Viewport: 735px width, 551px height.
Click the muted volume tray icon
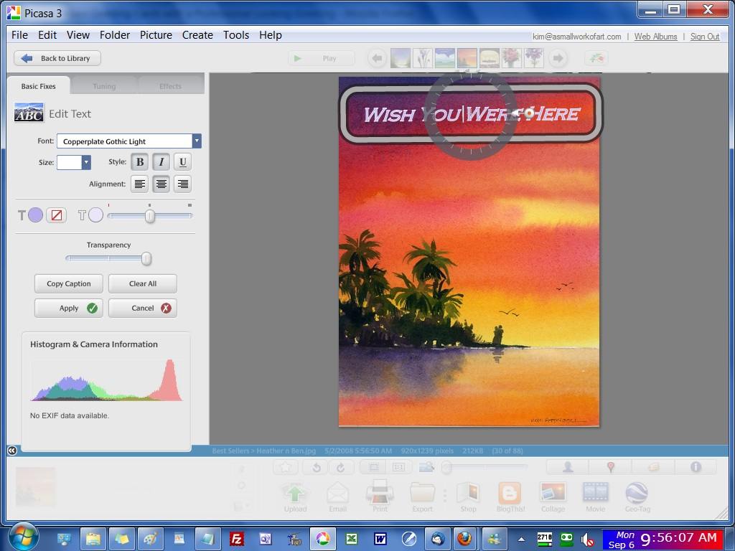[587, 540]
